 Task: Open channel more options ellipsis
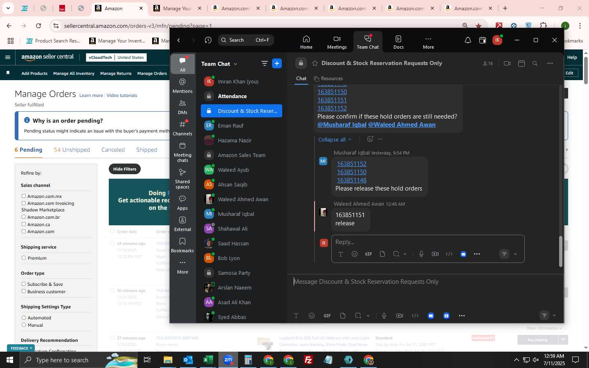point(550,63)
